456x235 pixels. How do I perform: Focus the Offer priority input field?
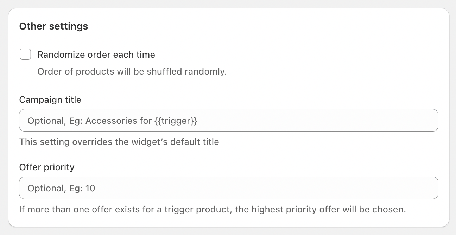click(x=228, y=188)
